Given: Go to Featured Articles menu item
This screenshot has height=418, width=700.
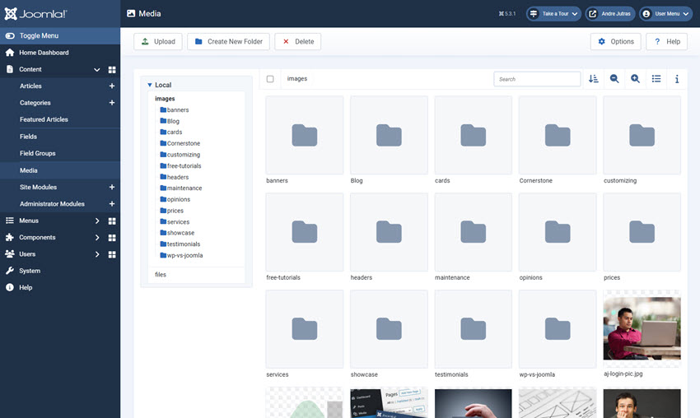Looking at the screenshot, I should pos(44,120).
